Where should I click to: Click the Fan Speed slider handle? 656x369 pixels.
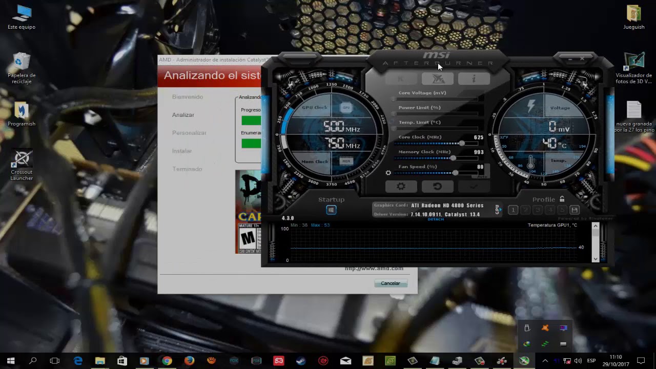click(x=455, y=173)
